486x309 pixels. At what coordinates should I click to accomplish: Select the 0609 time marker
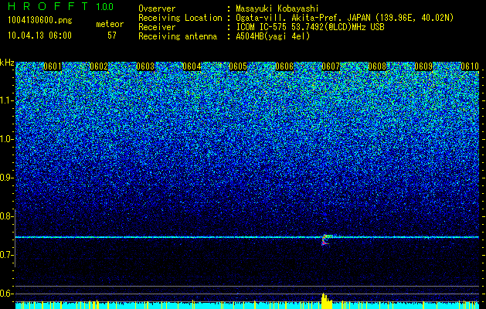(423, 66)
